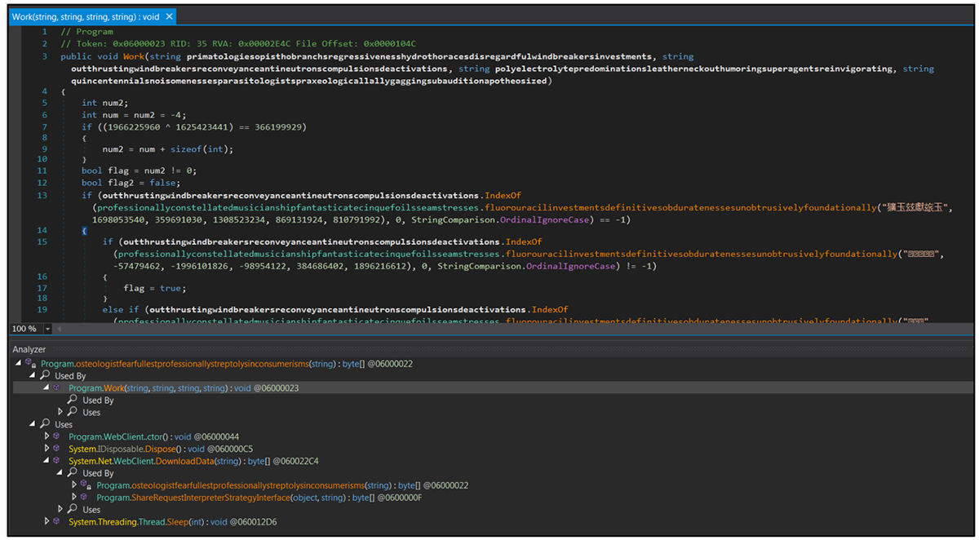Collapse the Used By node above Program.Work
Image resolution: width=979 pixels, height=540 pixels.
pos(33,376)
